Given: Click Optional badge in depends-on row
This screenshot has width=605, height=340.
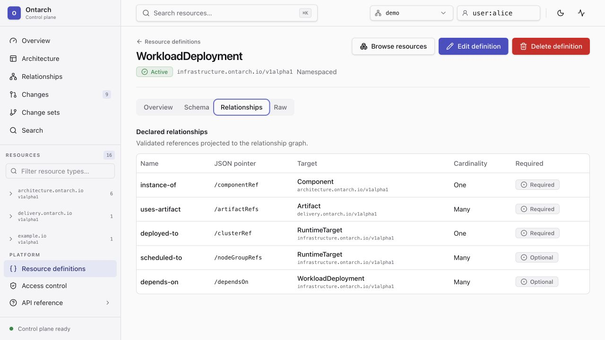Looking at the screenshot, I should (x=537, y=282).
